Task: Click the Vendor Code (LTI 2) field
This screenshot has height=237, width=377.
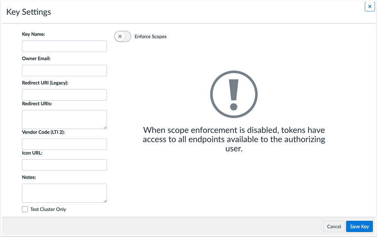Action: point(64,144)
